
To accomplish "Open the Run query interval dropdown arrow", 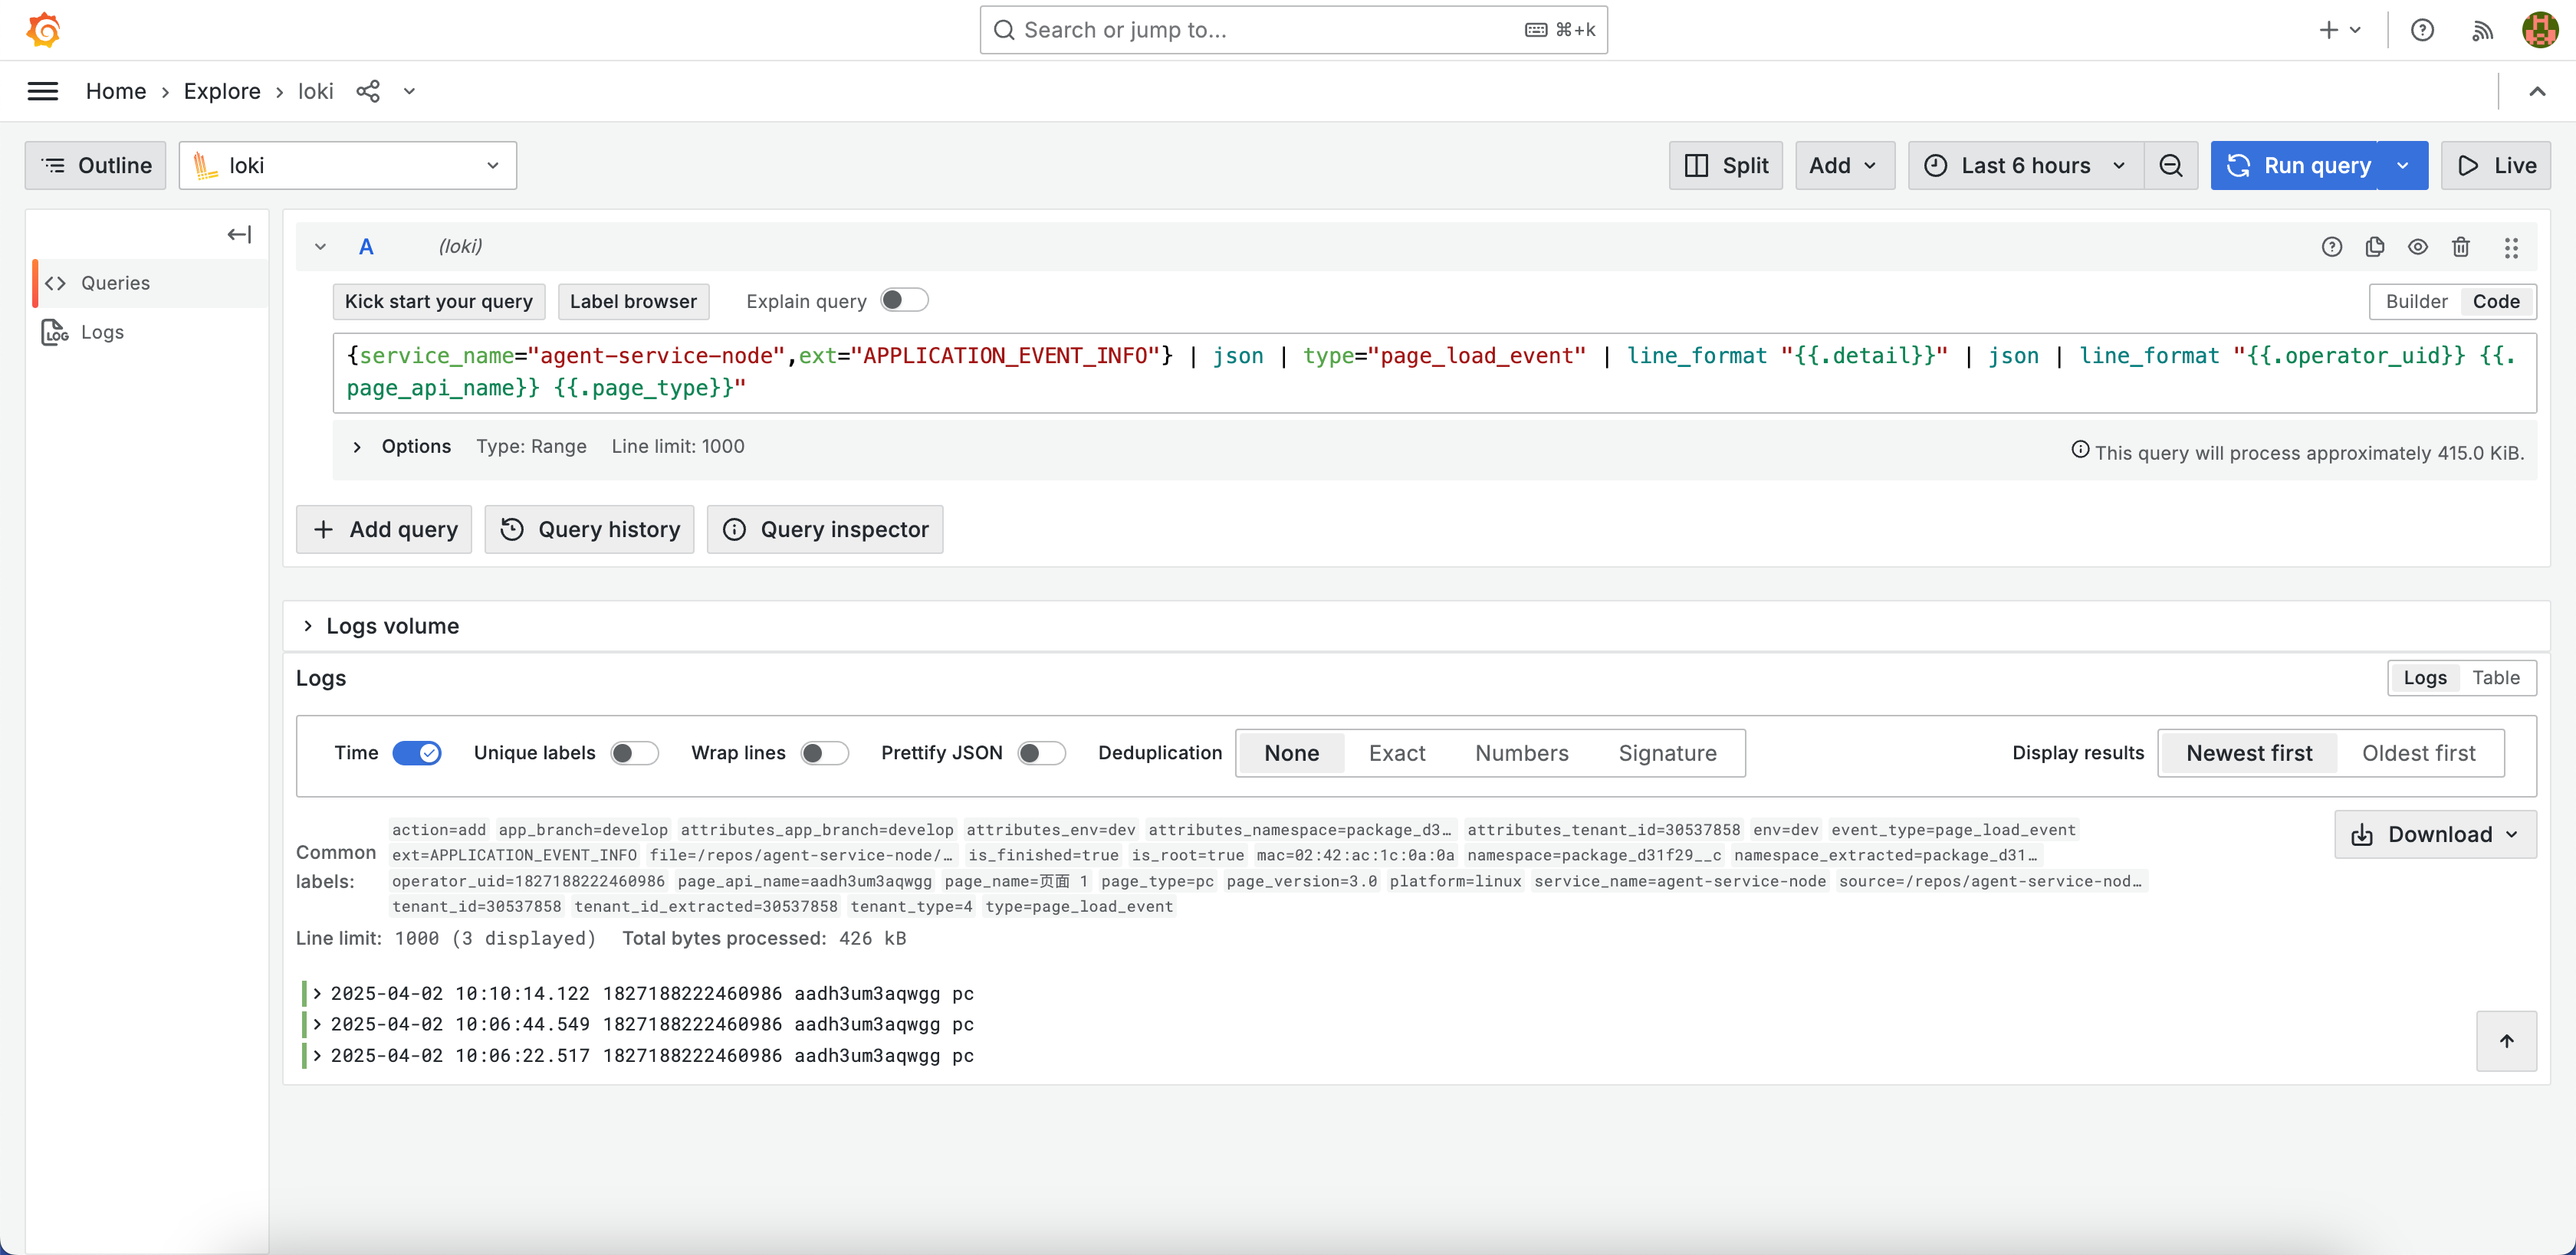I will 2402,165.
